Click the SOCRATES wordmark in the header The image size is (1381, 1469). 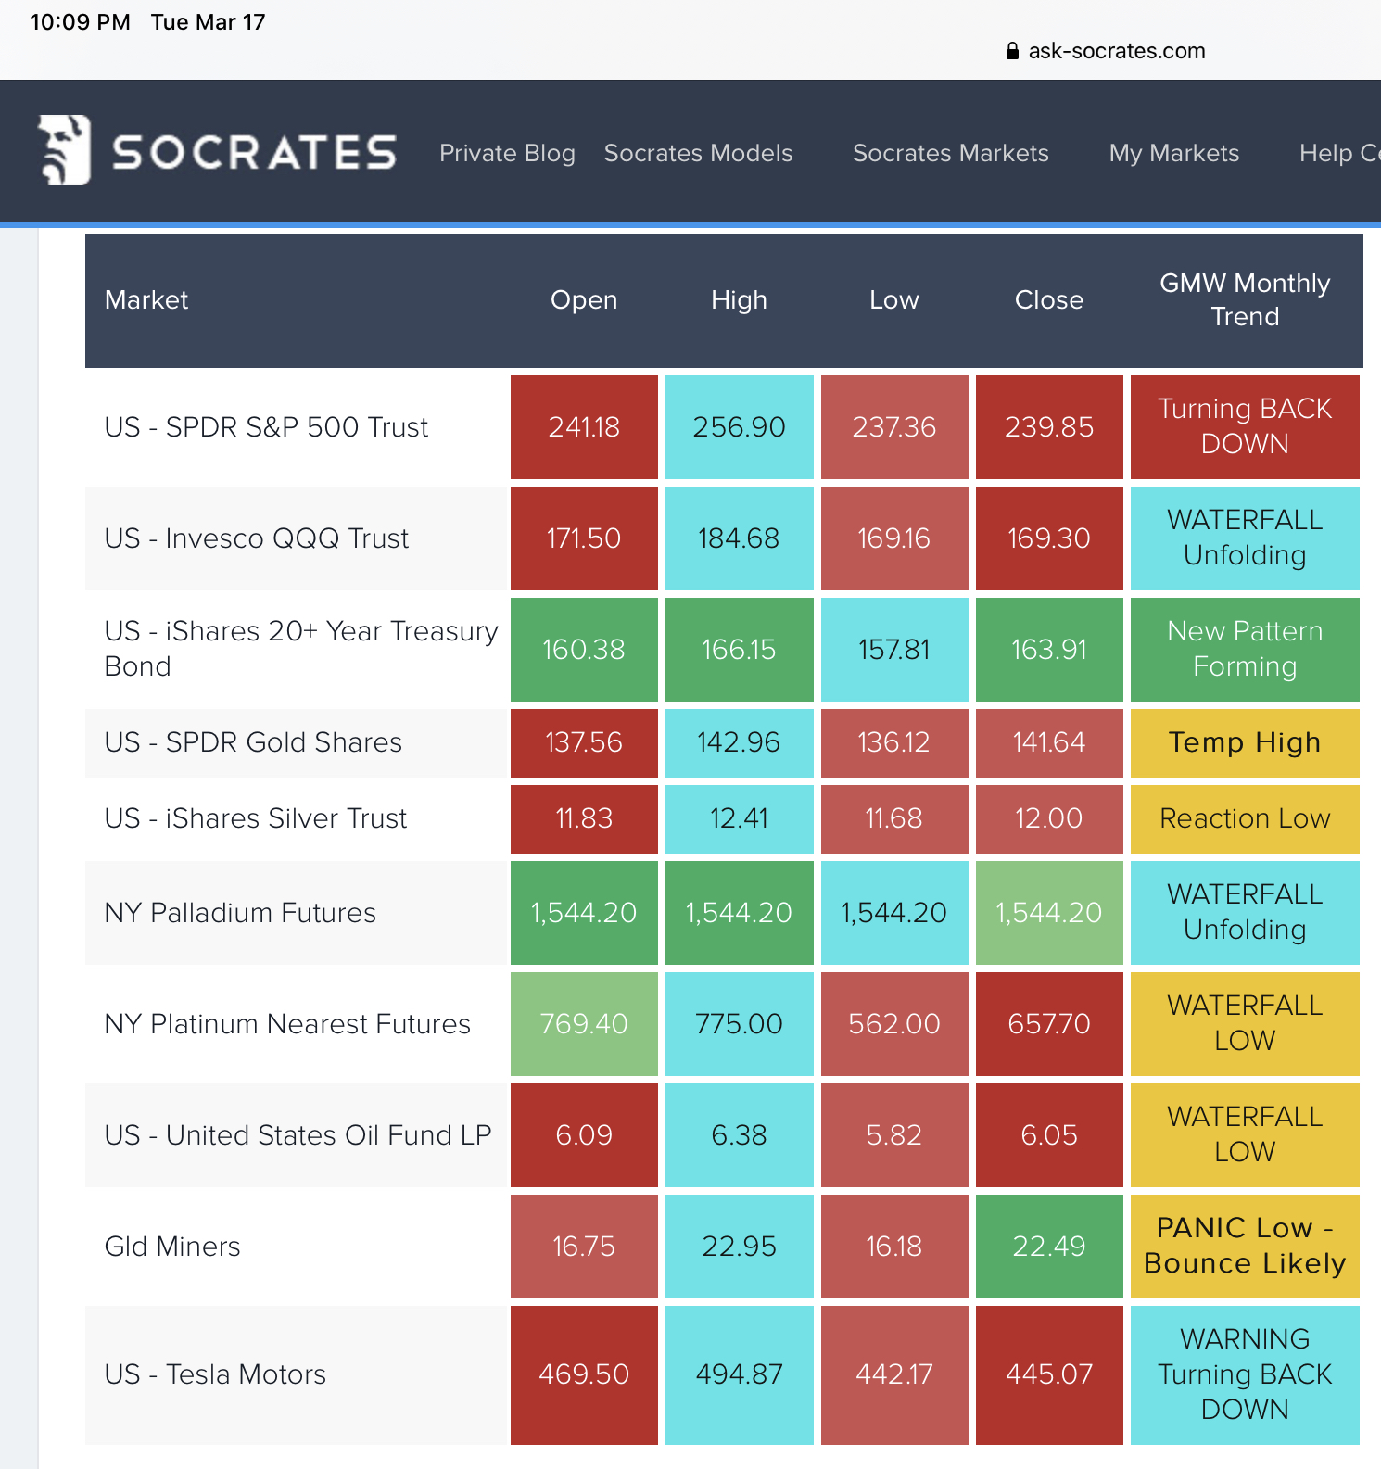254,152
